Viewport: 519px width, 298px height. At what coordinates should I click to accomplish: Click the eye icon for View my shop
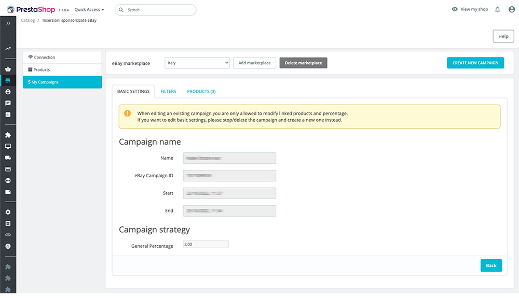(x=455, y=9)
